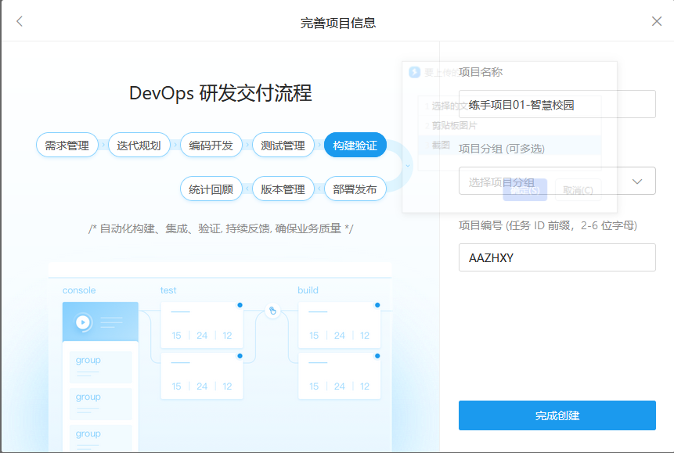Click the 完成创建 button
The image size is (674, 453).
pyautogui.click(x=557, y=415)
